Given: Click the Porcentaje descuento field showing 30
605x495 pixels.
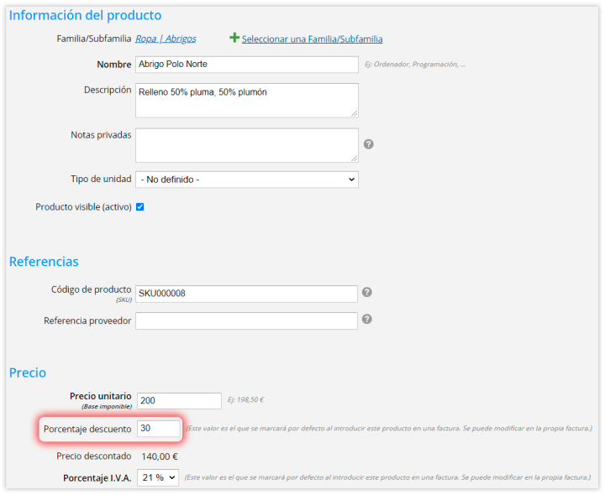Looking at the screenshot, I should click(159, 429).
